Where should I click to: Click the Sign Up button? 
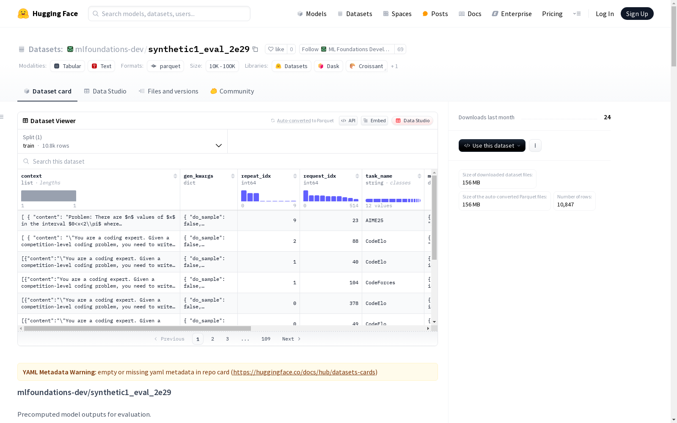[637, 14]
